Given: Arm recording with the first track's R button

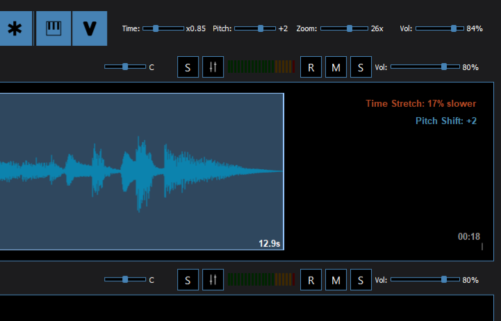Looking at the screenshot, I should click(x=311, y=67).
